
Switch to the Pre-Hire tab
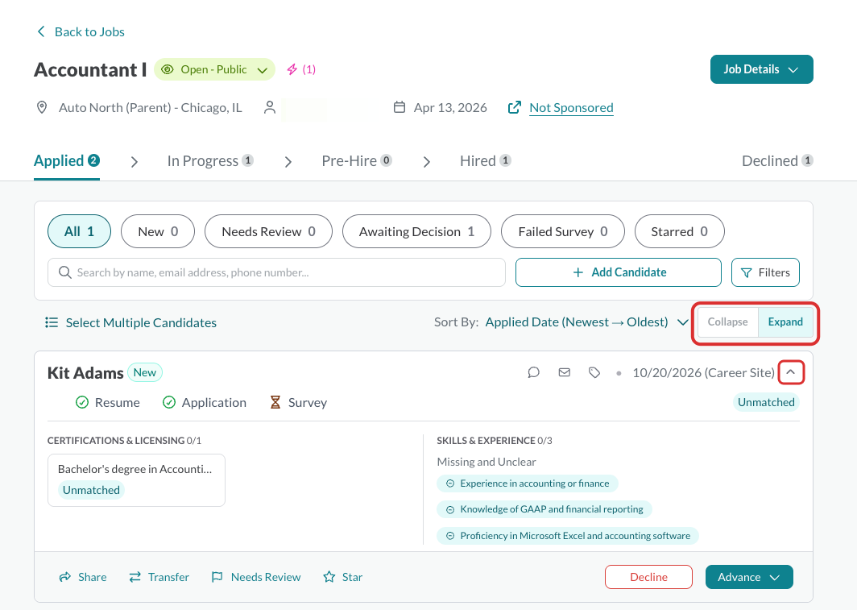357,160
